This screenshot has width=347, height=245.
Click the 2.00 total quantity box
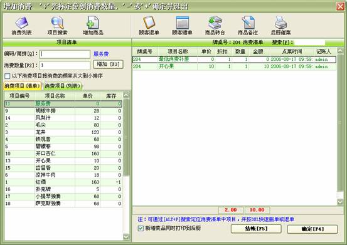click(x=230, y=210)
